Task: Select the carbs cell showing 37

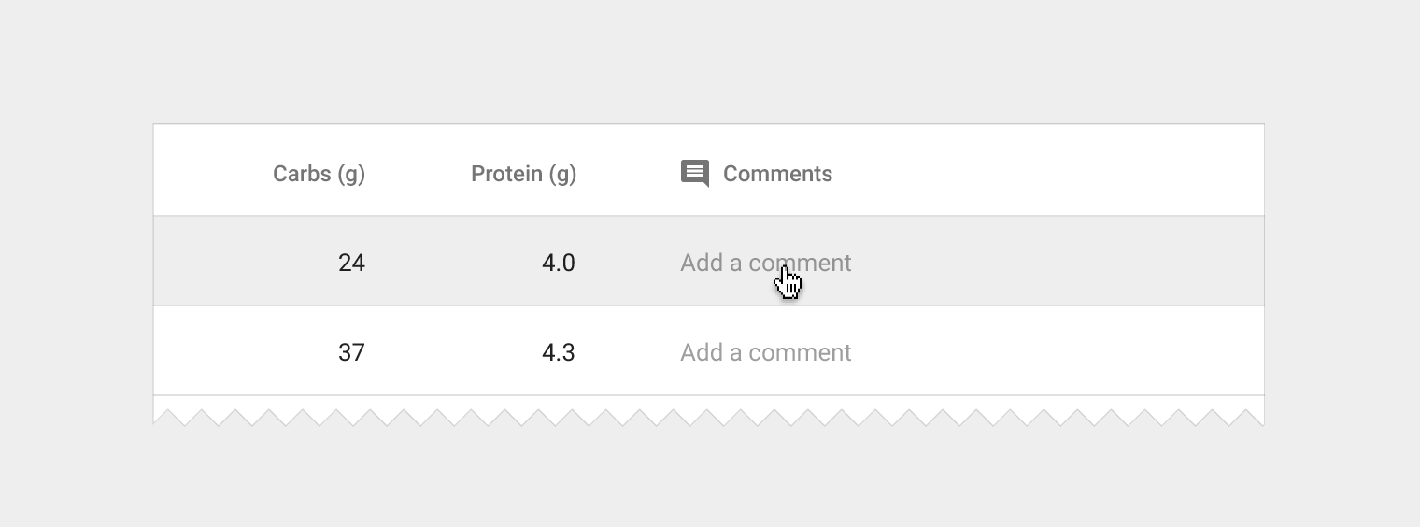Action: click(x=351, y=352)
